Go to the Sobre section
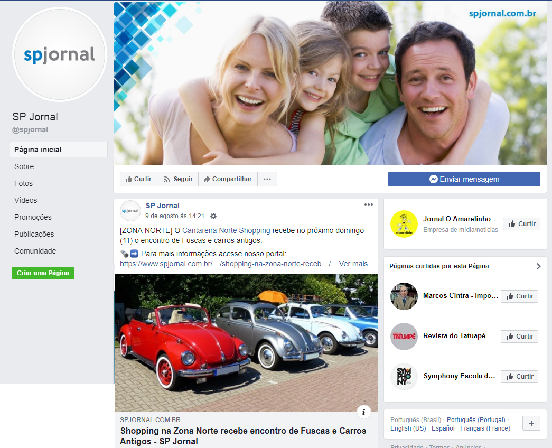 (x=24, y=166)
